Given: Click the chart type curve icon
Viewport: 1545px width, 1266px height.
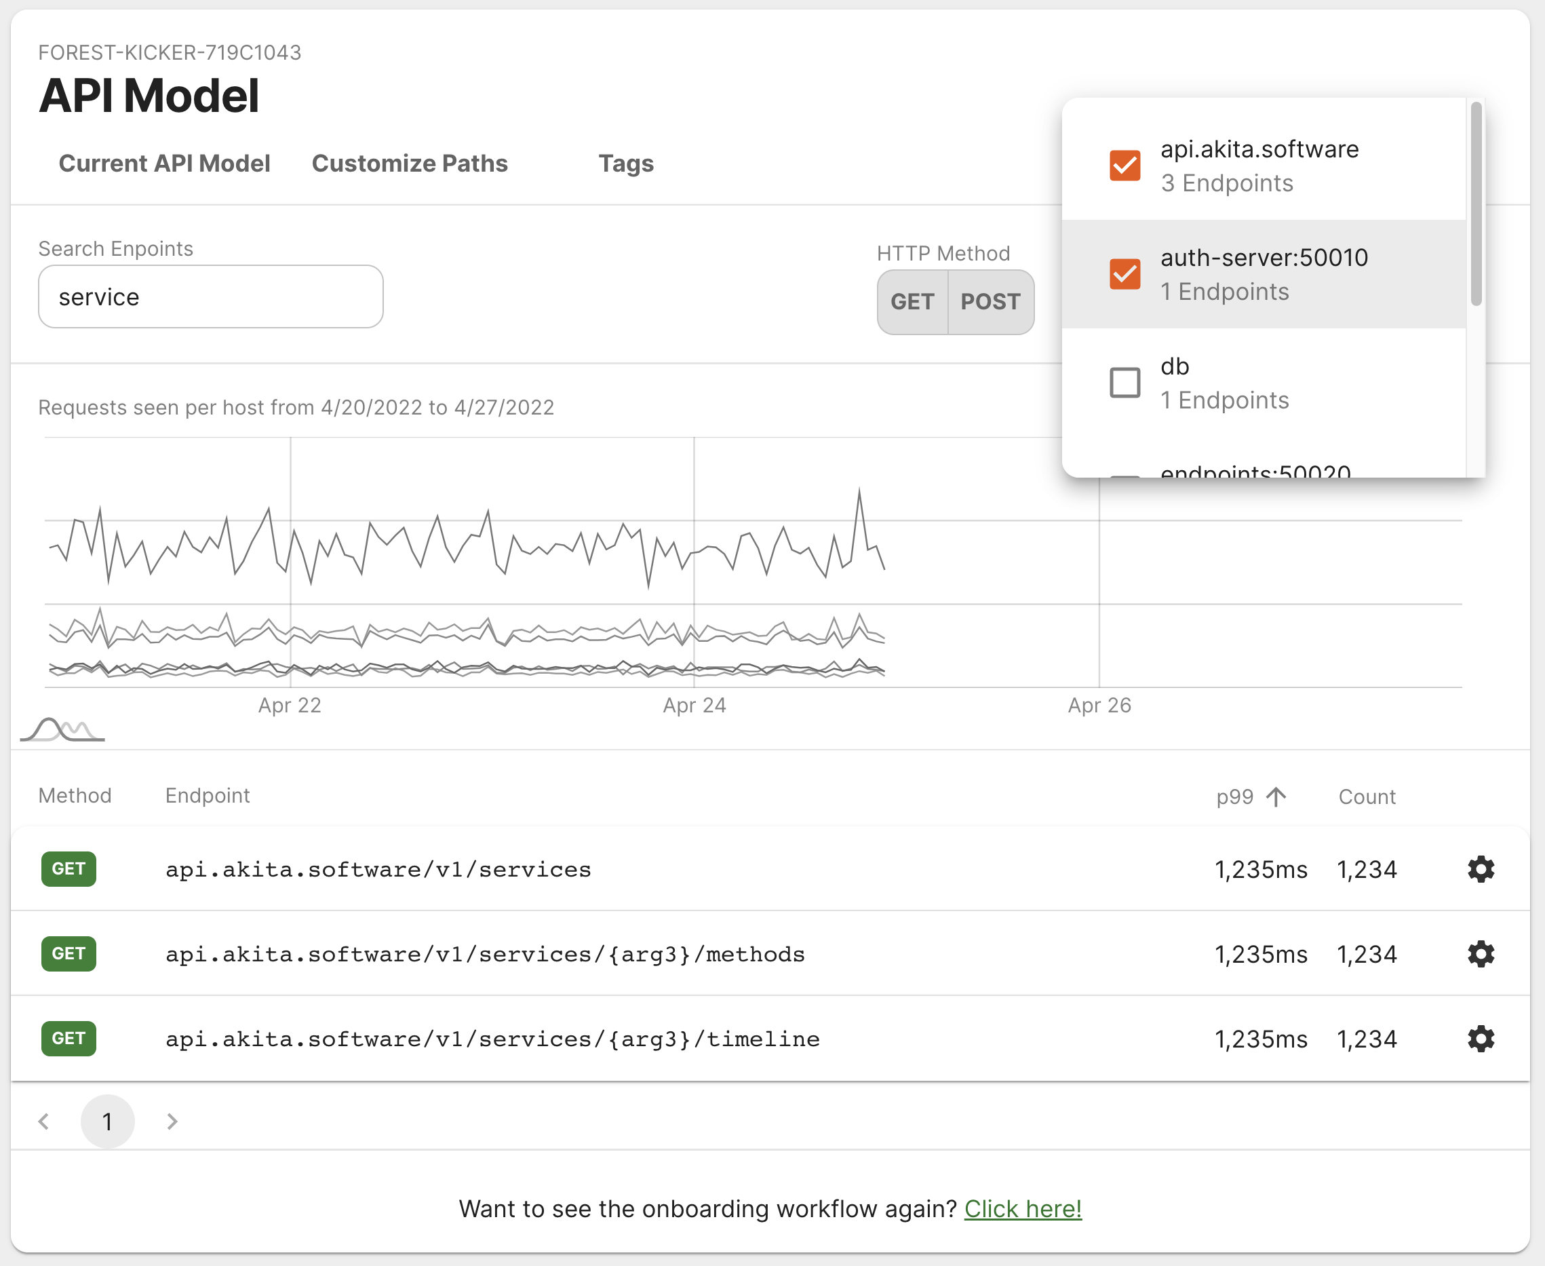Looking at the screenshot, I should coord(62,729).
